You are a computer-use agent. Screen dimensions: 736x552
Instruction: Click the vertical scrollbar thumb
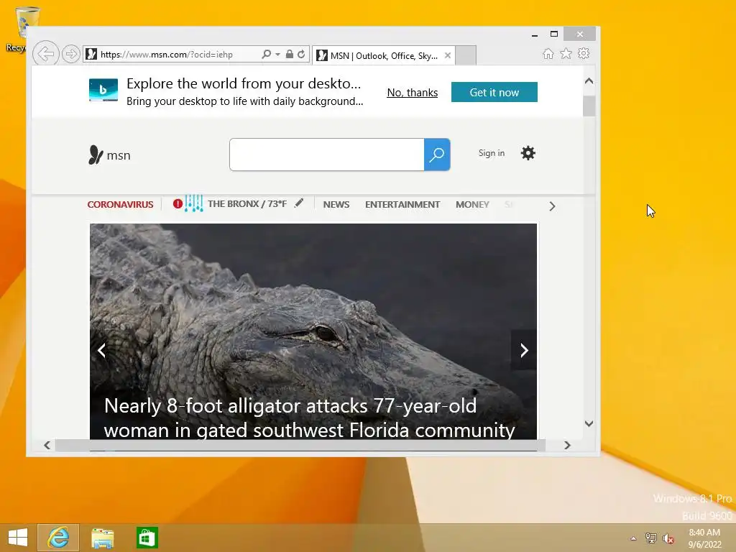coord(589,106)
